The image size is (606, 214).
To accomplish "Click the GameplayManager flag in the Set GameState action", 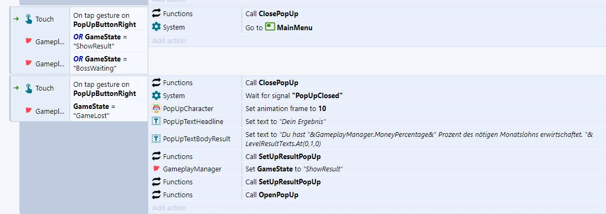I will 156,169.
